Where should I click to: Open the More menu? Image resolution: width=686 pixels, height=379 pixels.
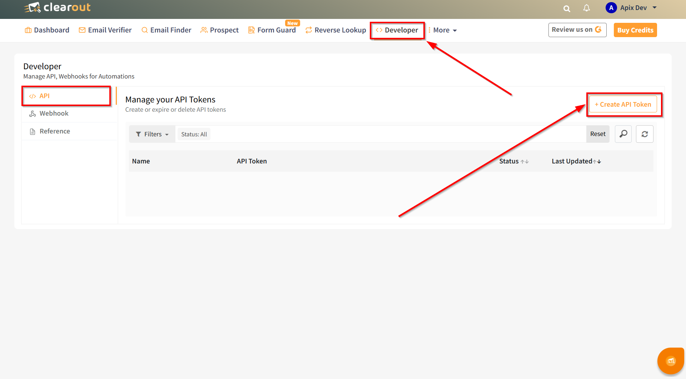tap(442, 30)
